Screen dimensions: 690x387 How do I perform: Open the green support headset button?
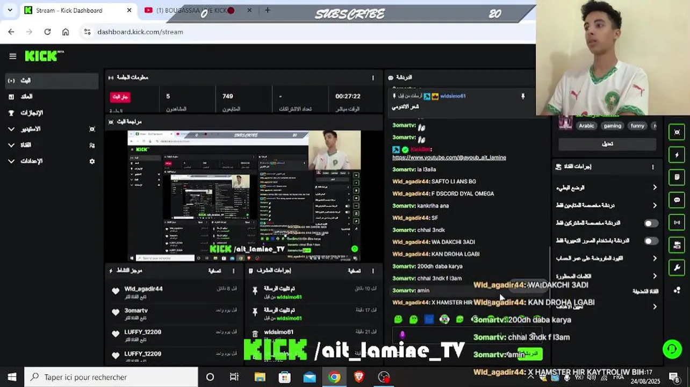pos(672,349)
